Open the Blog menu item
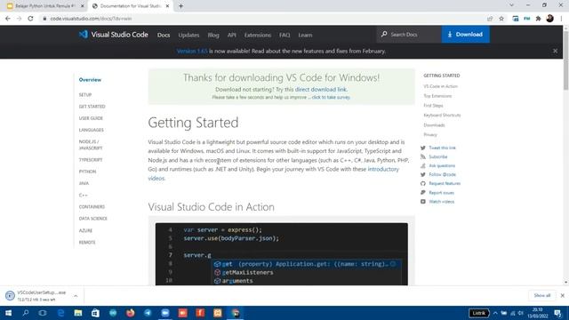 213,36
